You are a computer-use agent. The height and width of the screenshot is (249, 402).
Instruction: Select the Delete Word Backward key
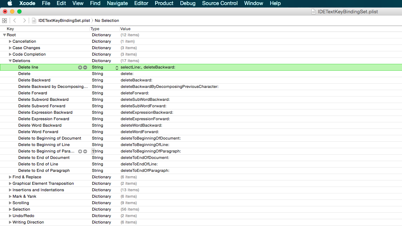click(x=40, y=125)
